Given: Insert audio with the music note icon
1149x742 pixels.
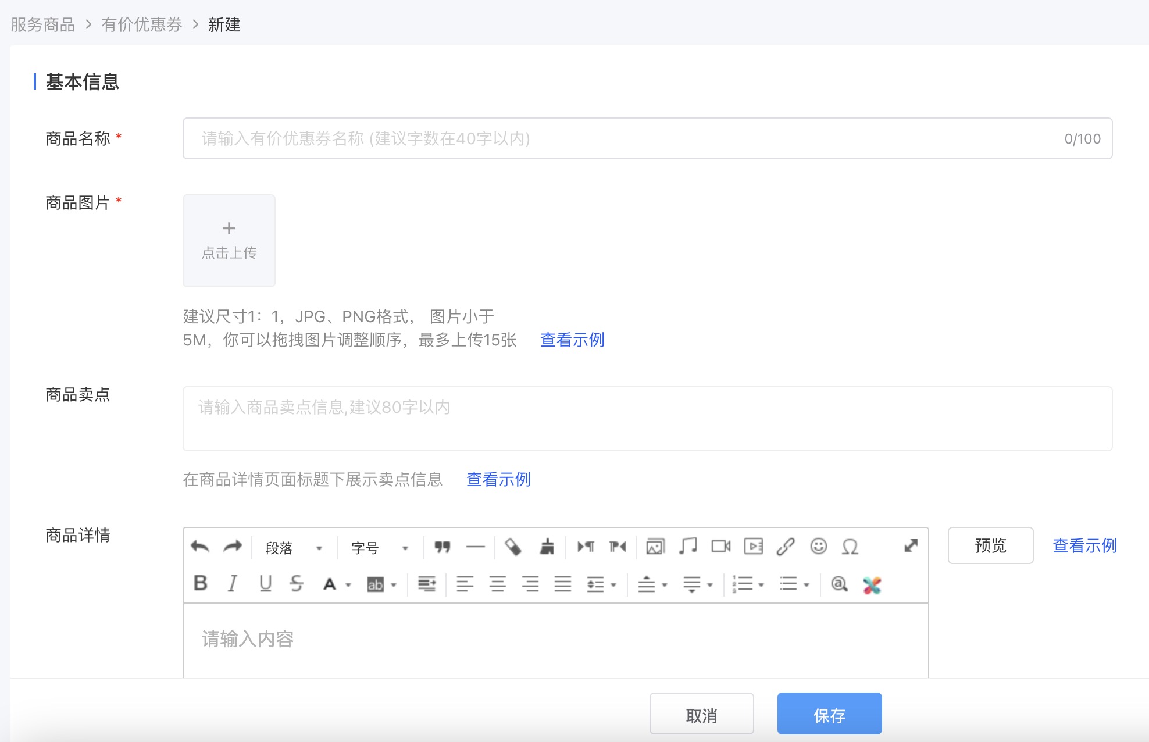Looking at the screenshot, I should tap(688, 547).
